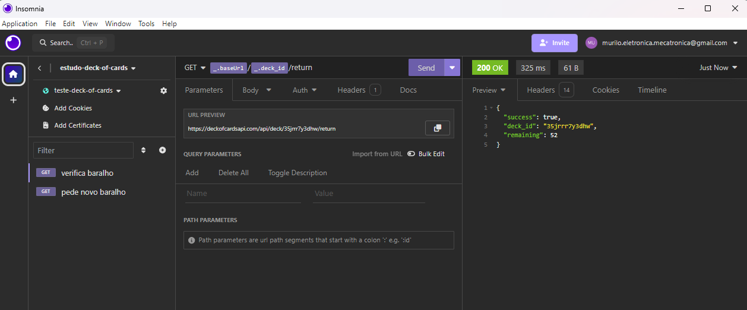
Task: Open the Insomnia logo home icon
Action: [x=13, y=43]
